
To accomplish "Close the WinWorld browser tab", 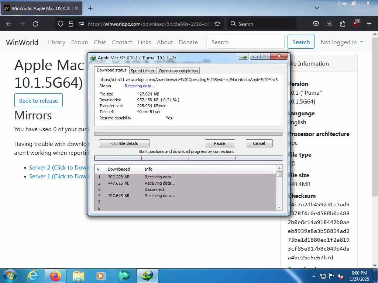I will (x=76, y=8).
